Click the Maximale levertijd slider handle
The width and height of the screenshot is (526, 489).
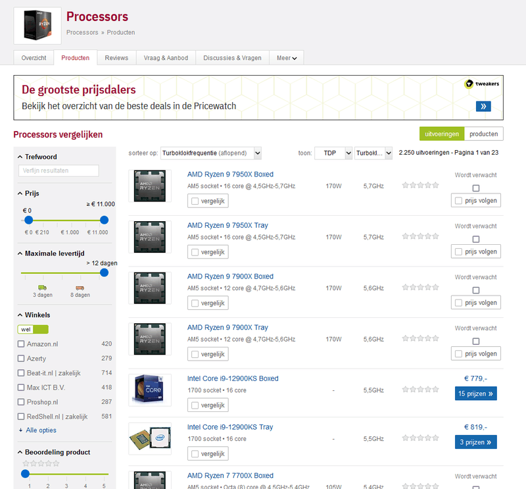(x=105, y=272)
